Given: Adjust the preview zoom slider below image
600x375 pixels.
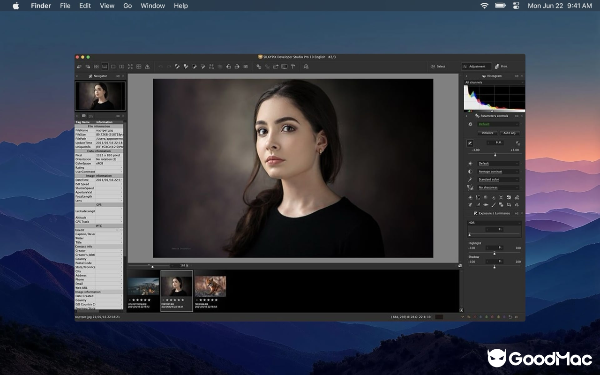Looking at the screenshot, I should 152,267.
